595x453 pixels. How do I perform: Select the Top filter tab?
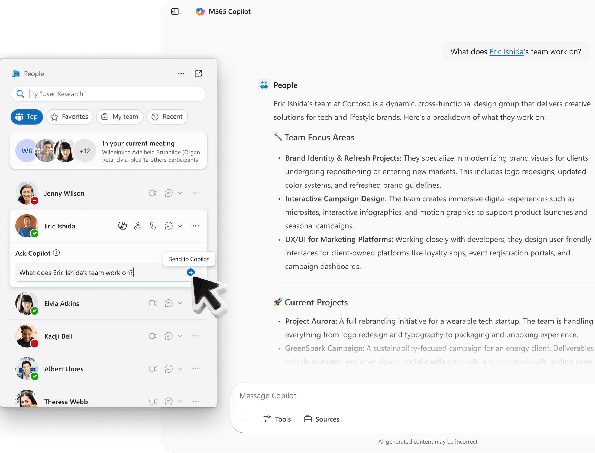(x=27, y=117)
